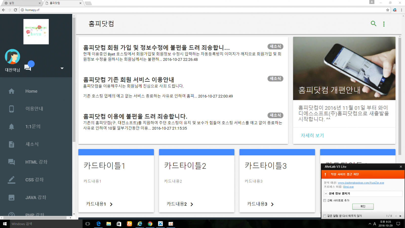The height and width of the screenshot is (228, 405).
Task: Enable 같은 알림 창 다시 띄우지 않기
Action: [x=325, y=216]
